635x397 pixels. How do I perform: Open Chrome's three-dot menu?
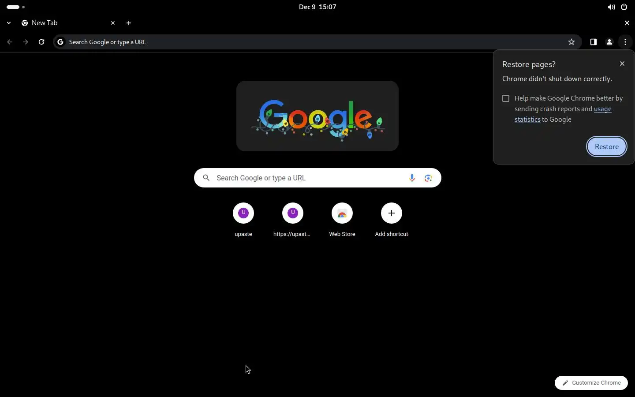point(625,42)
